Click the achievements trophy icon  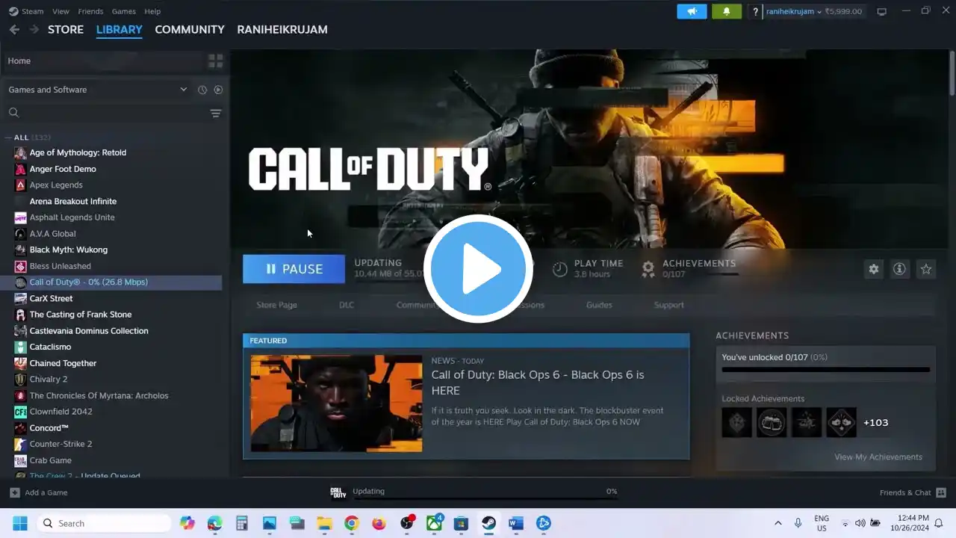point(648,268)
